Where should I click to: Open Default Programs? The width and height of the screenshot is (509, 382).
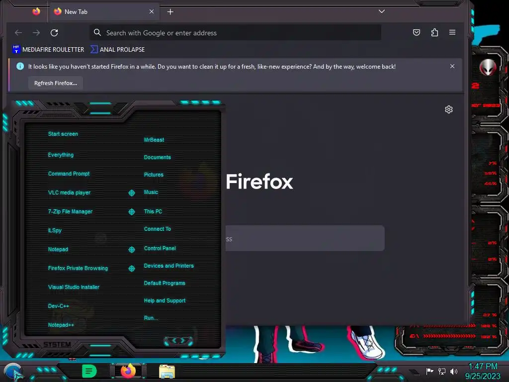pos(165,283)
